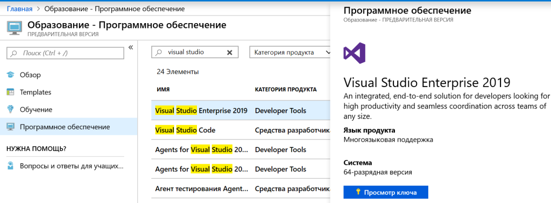Click the Программное обеспечение monitor icon in the sidebar

11,127
